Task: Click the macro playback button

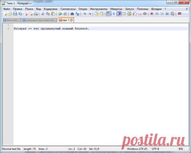Action: 162,14
